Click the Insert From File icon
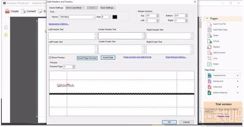 (210, 24)
